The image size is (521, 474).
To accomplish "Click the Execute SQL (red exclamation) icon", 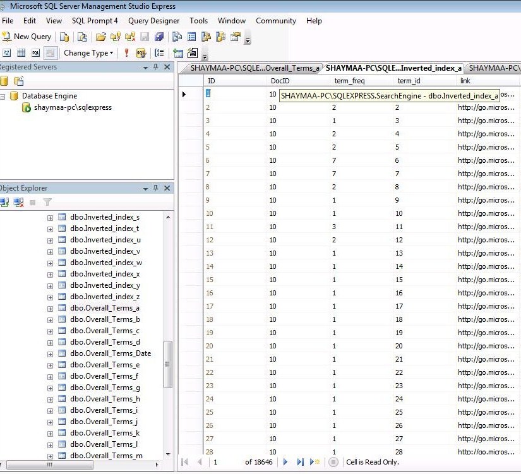I will click(126, 52).
